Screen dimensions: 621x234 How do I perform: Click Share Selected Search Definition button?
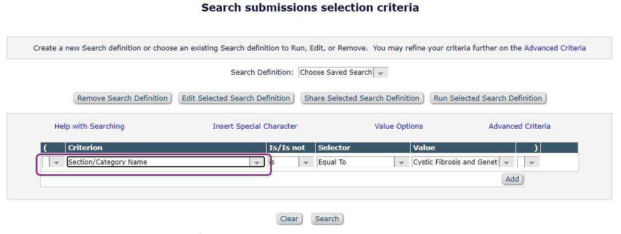pos(362,98)
